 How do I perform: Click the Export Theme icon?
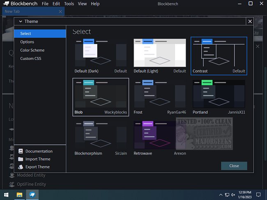[x=21, y=167]
